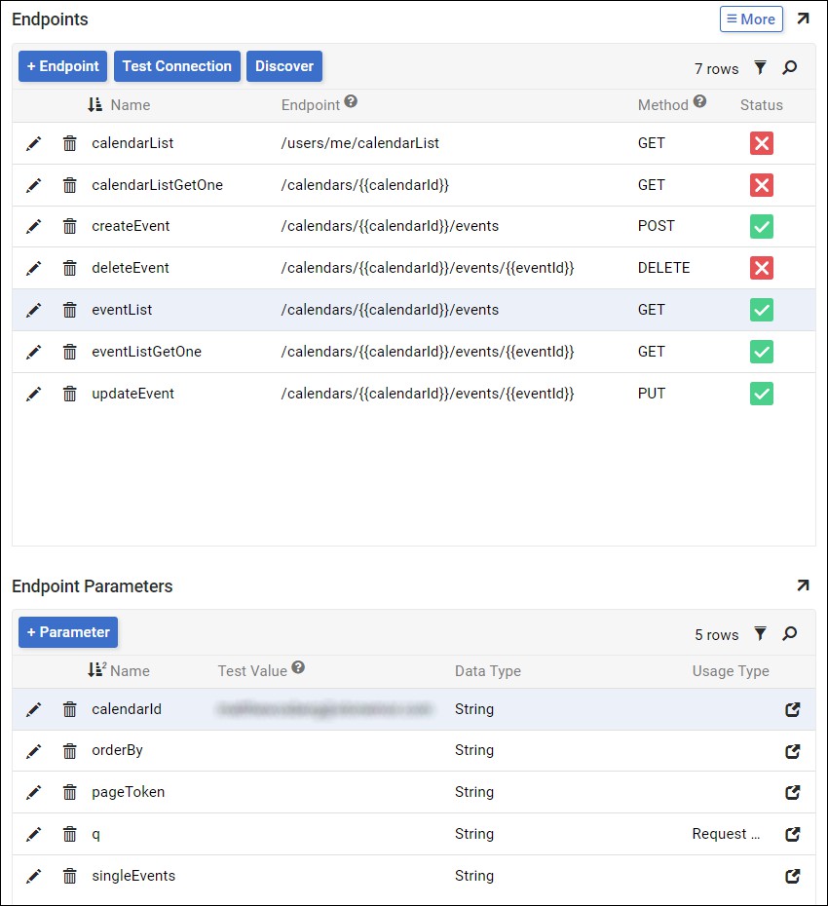Sort endpoints by Name column header

130,105
